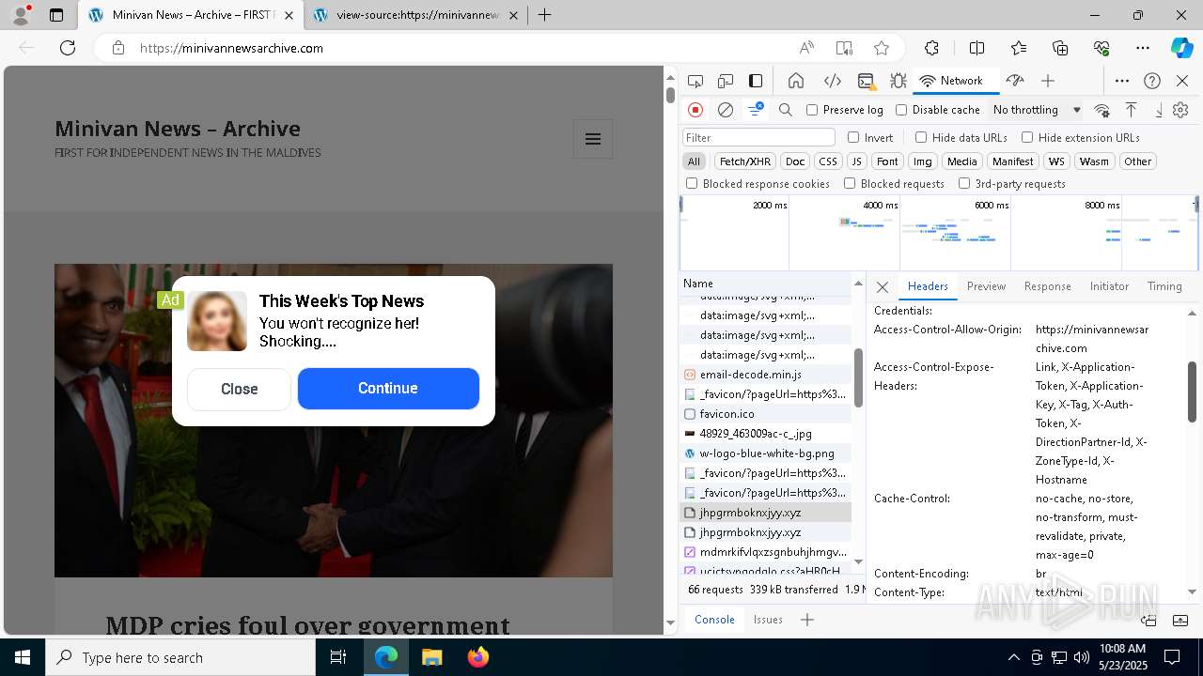
Task: Enable Disable cache checkbox
Action: [x=901, y=110]
